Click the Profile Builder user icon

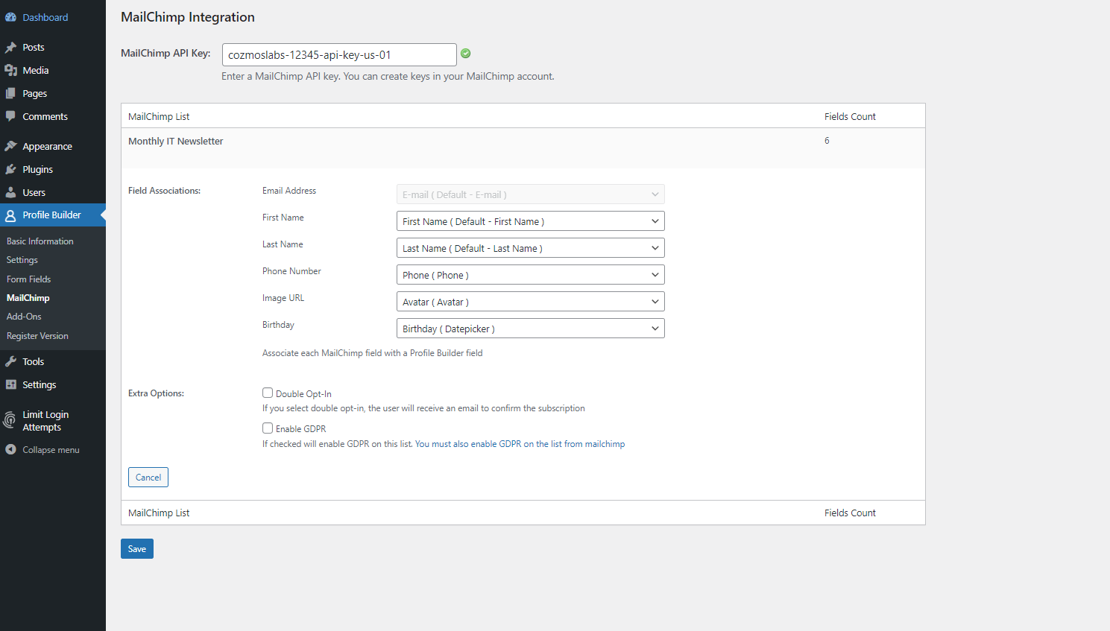coord(10,215)
